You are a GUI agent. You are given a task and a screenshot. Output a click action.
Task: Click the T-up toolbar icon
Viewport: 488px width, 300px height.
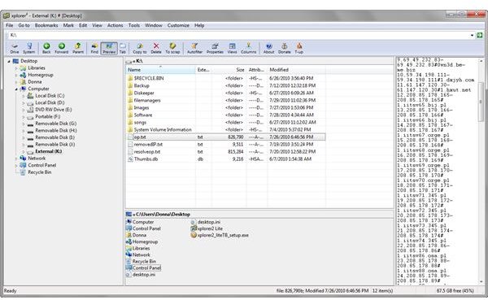pos(299,49)
